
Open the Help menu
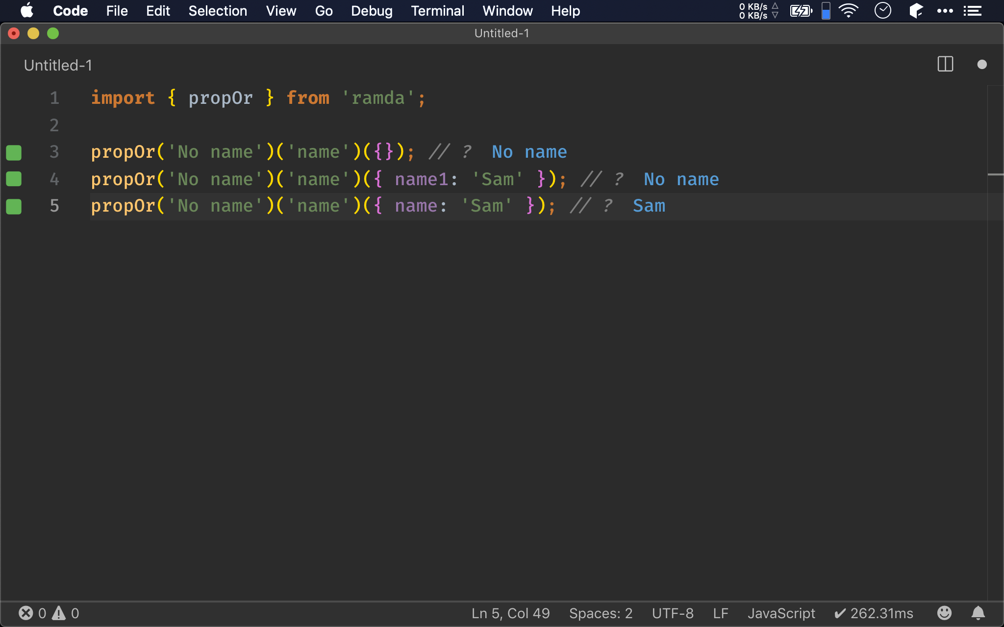point(565,11)
